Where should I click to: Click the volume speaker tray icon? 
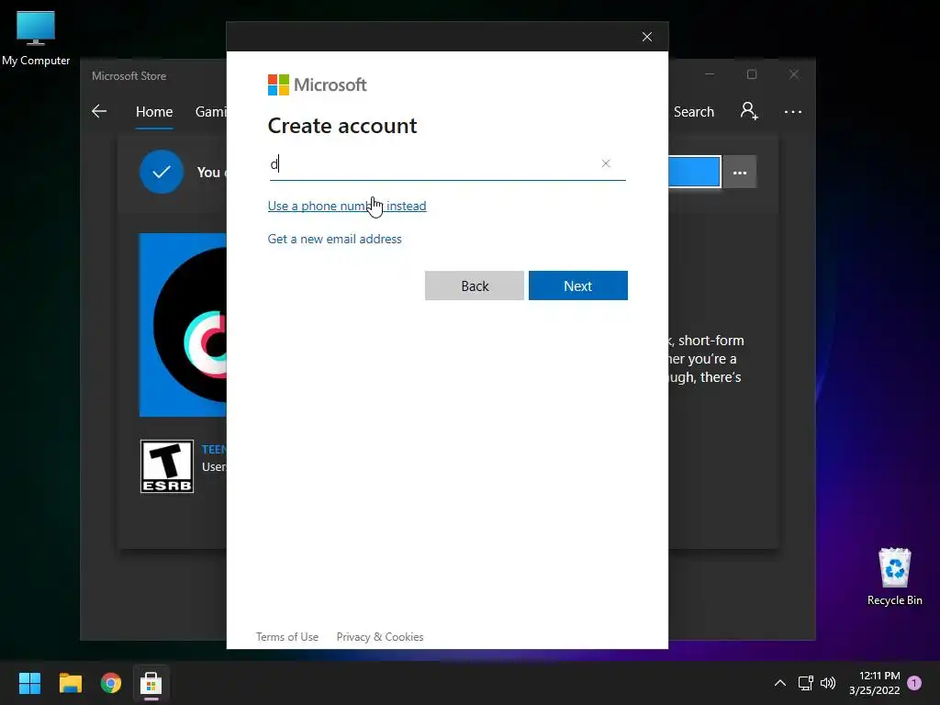[828, 683]
